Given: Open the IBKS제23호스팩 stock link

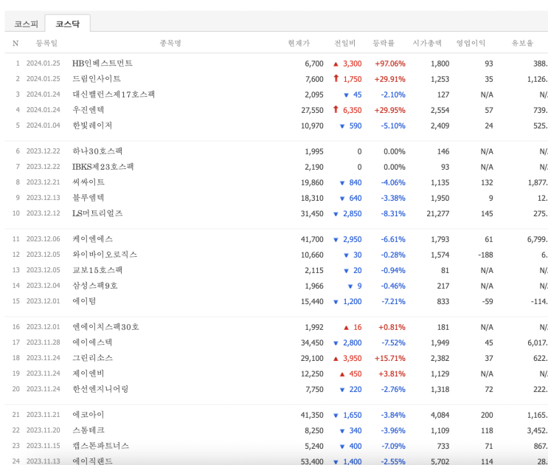Looking at the screenshot, I should point(103,167).
